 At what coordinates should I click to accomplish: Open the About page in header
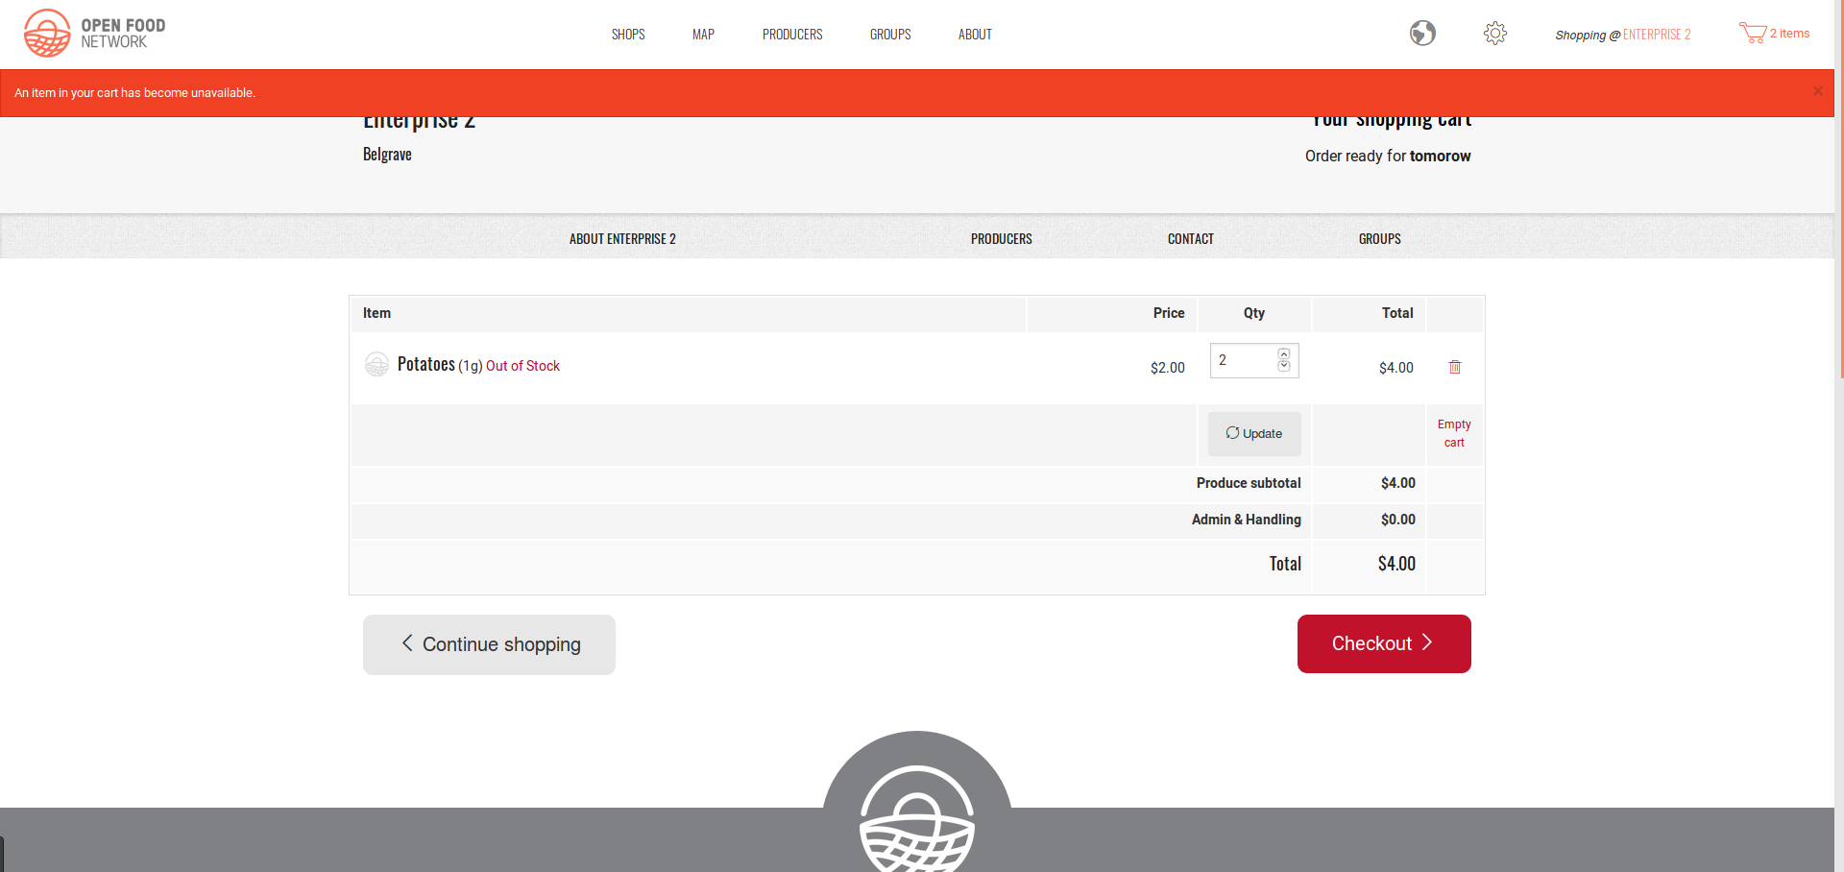[x=975, y=35]
